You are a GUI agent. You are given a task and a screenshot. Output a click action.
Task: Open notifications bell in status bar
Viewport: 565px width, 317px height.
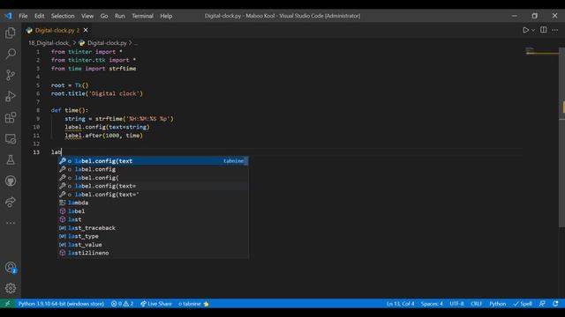click(555, 304)
